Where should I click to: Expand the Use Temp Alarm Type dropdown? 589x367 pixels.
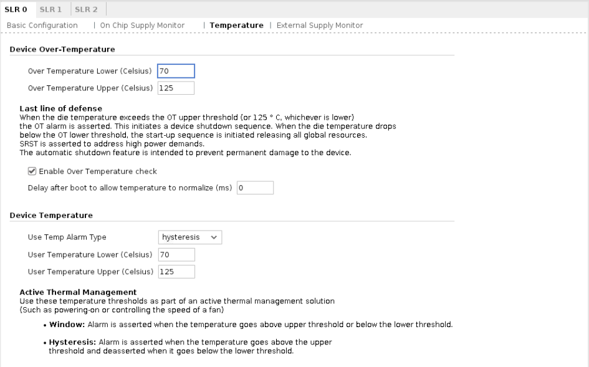(x=190, y=237)
